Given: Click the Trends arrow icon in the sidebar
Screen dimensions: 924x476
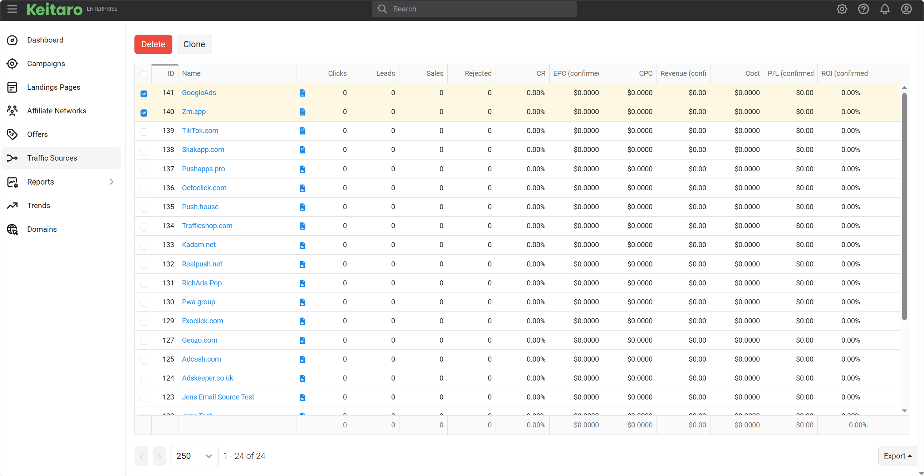Looking at the screenshot, I should (12, 206).
